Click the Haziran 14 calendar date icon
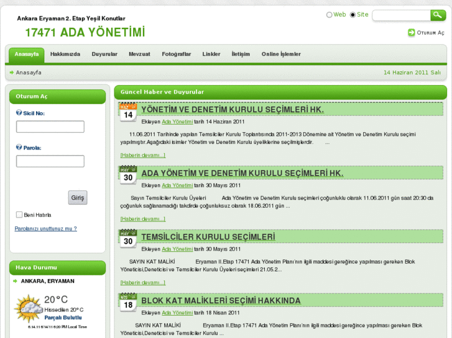452x338 pixels. click(x=128, y=112)
